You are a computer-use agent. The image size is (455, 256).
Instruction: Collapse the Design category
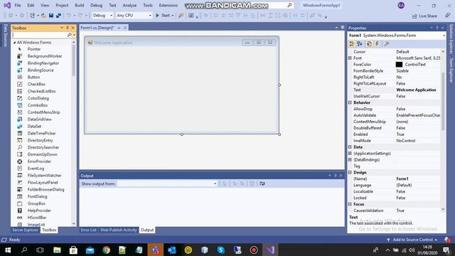(x=350, y=172)
